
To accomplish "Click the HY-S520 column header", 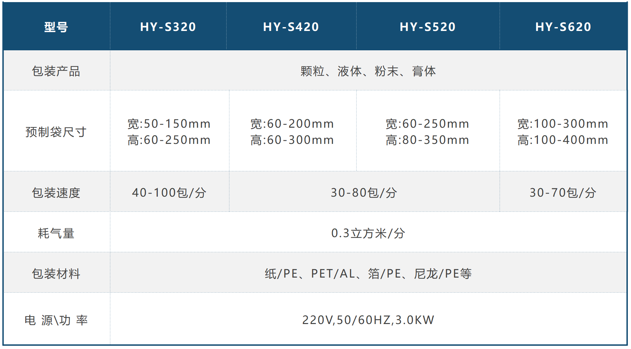I will point(428,27).
